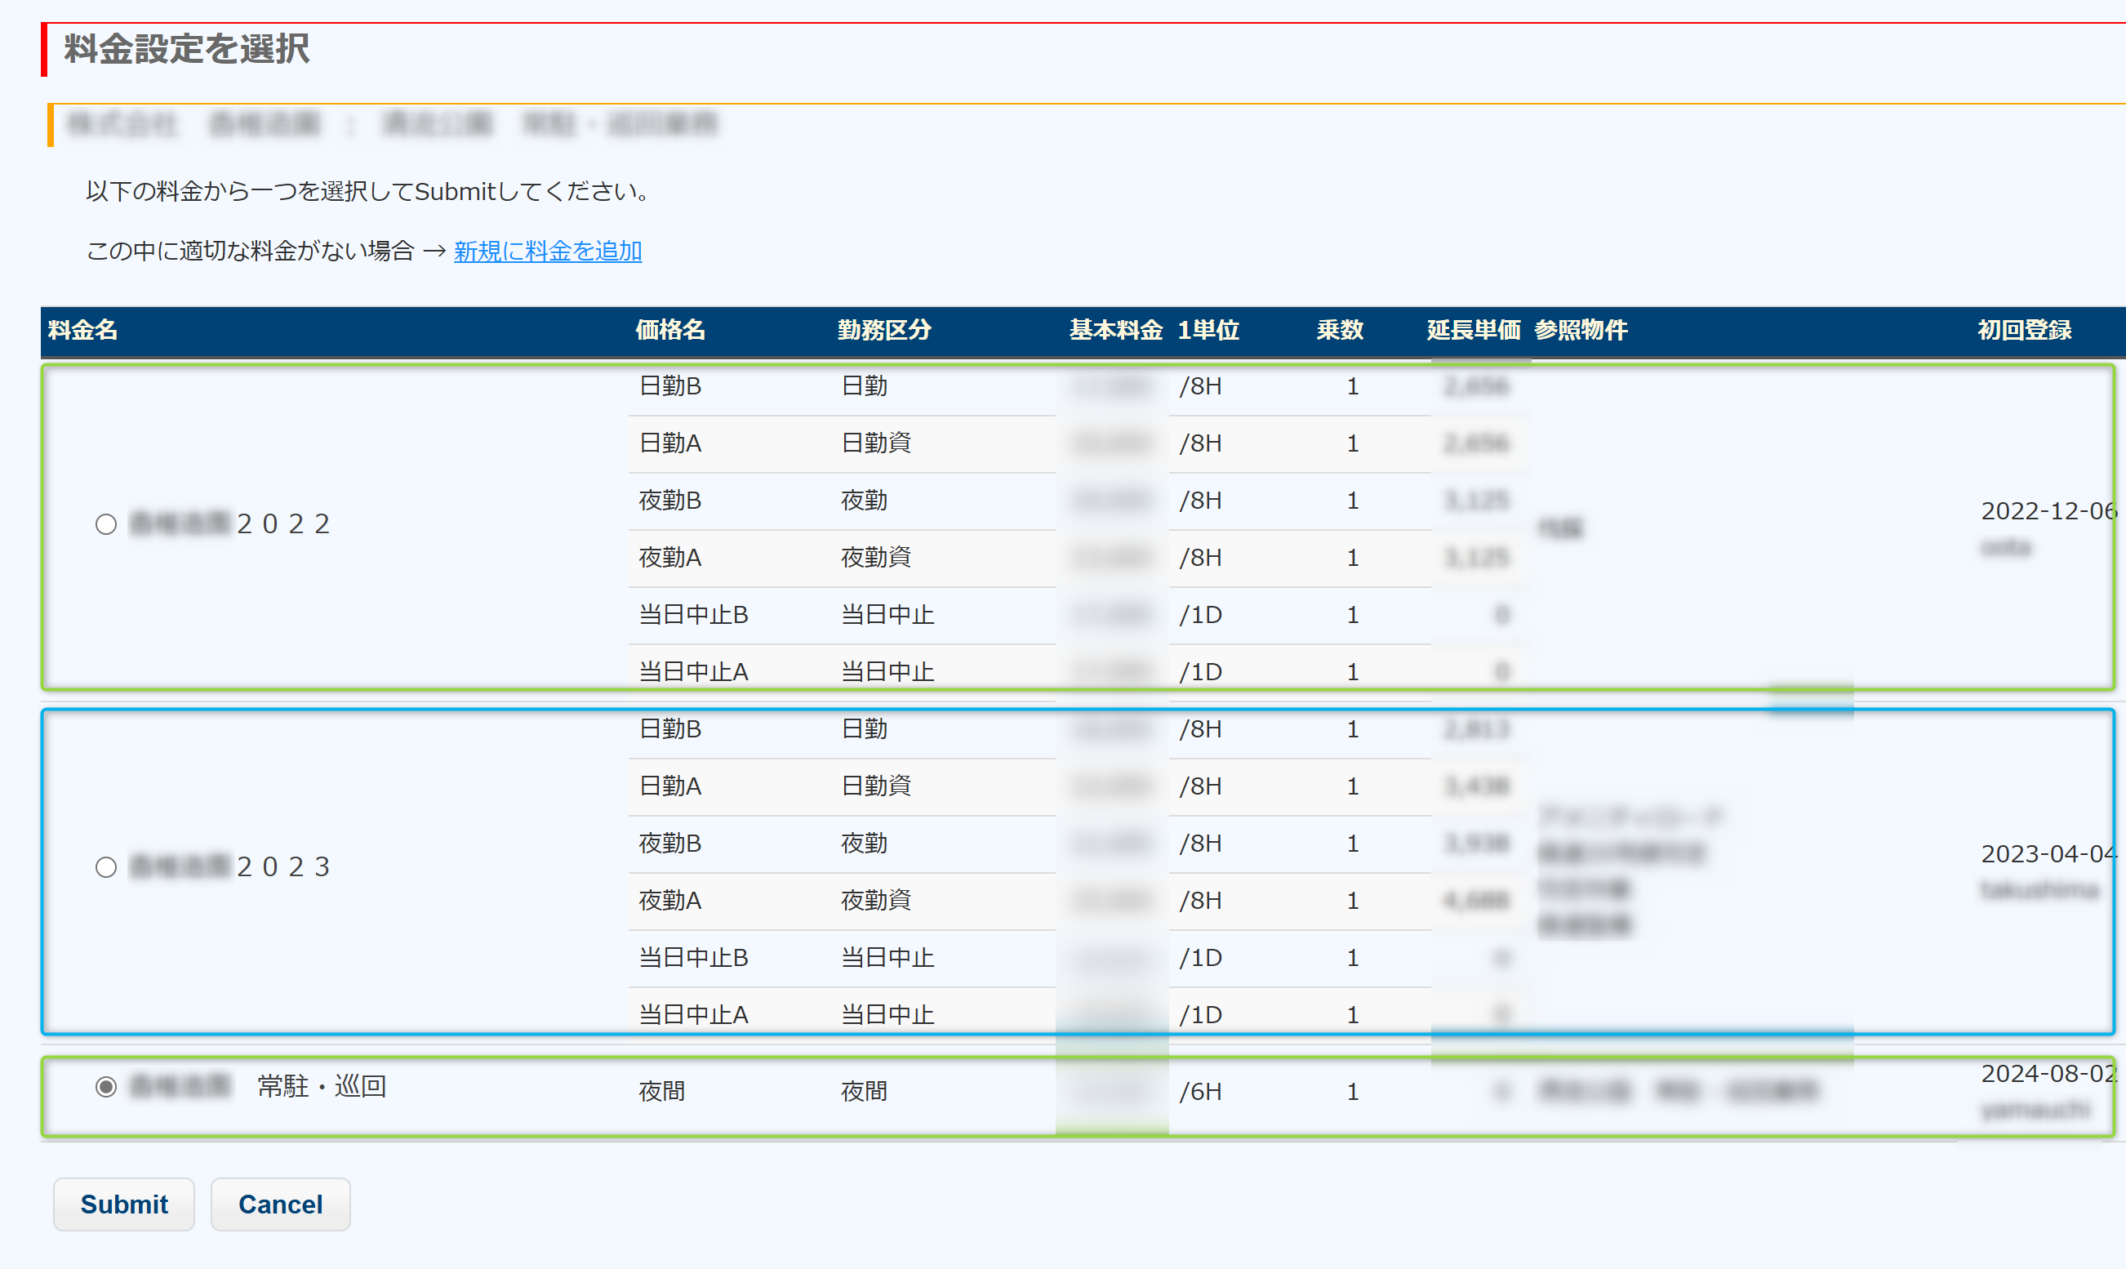Click the 夜間 price name cell

662,1092
